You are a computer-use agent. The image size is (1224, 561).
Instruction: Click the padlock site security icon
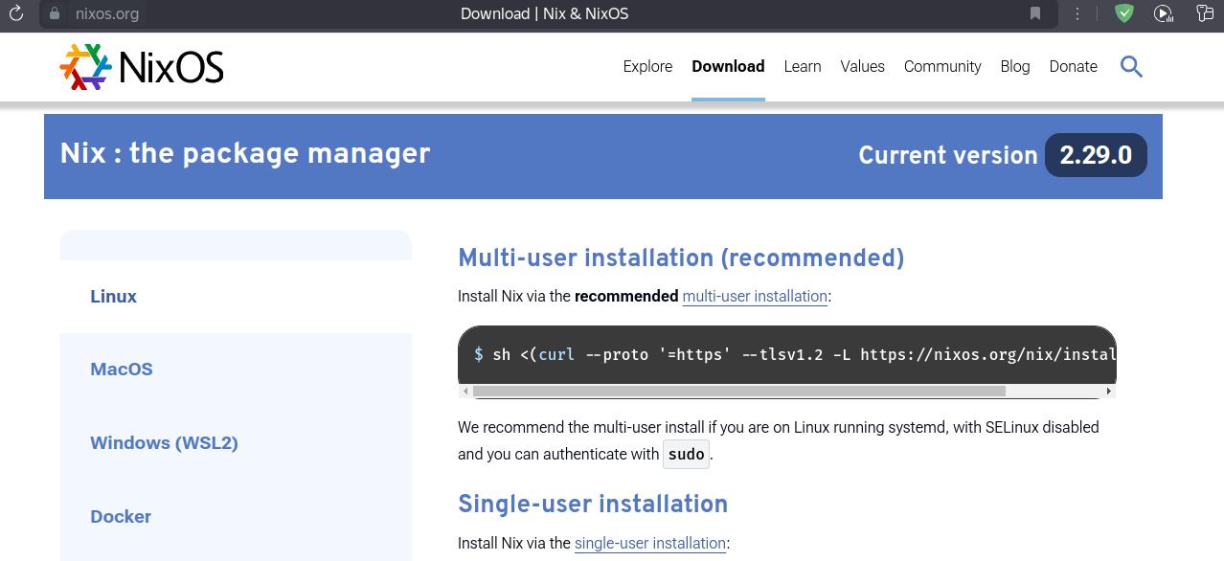point(55,13)
